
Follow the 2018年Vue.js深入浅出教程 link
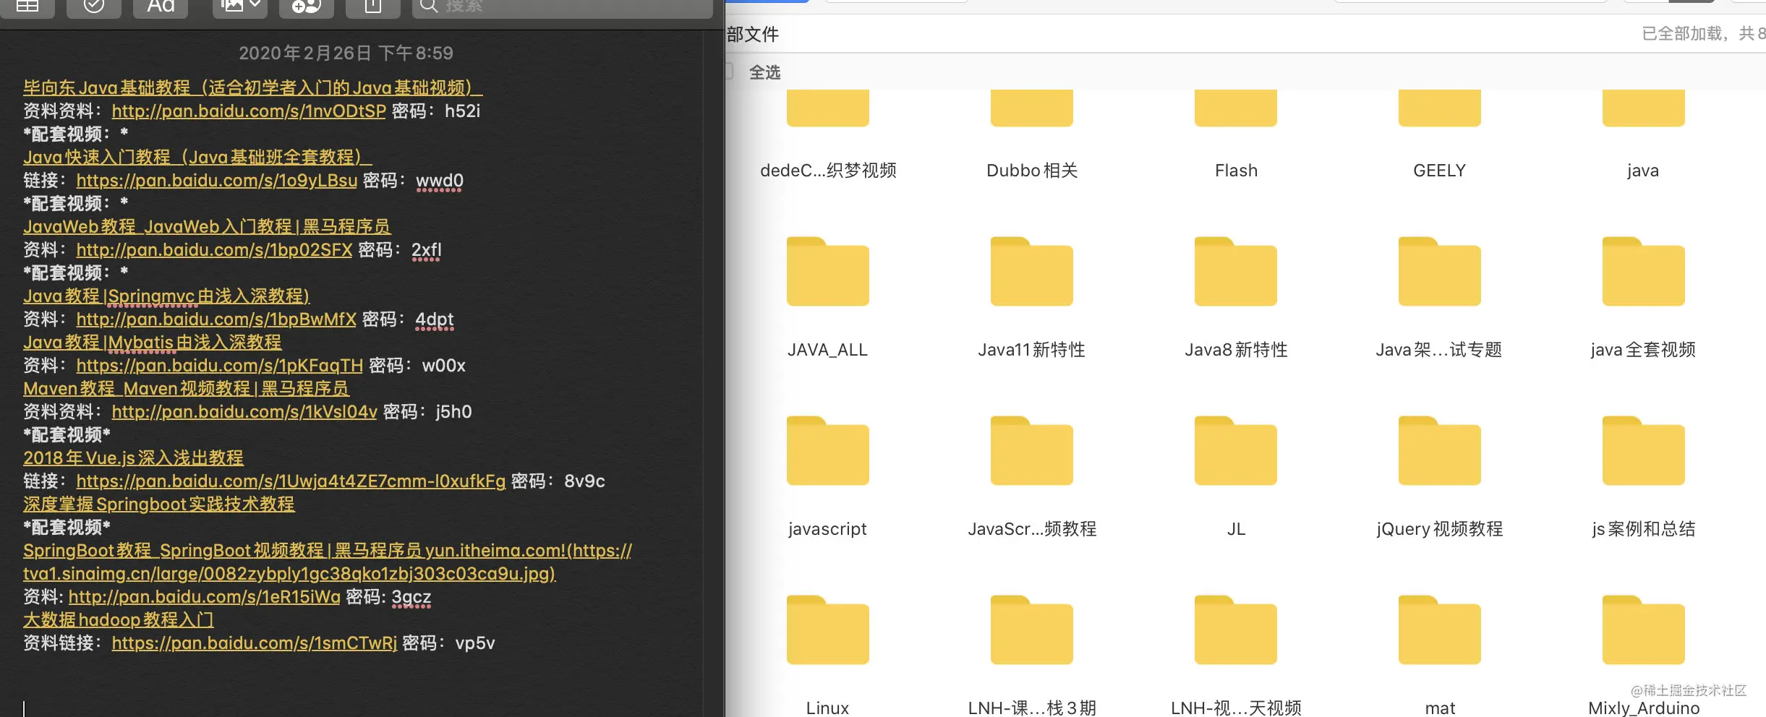coord(133,458)
